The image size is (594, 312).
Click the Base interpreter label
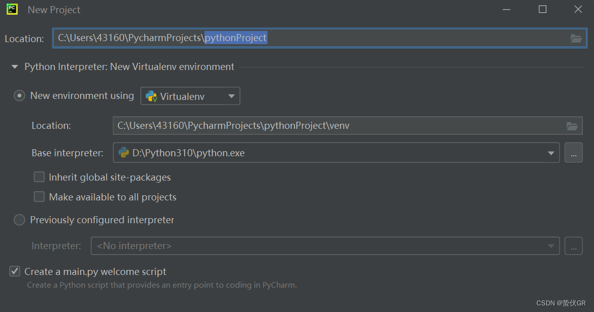(x=68, y=153)
